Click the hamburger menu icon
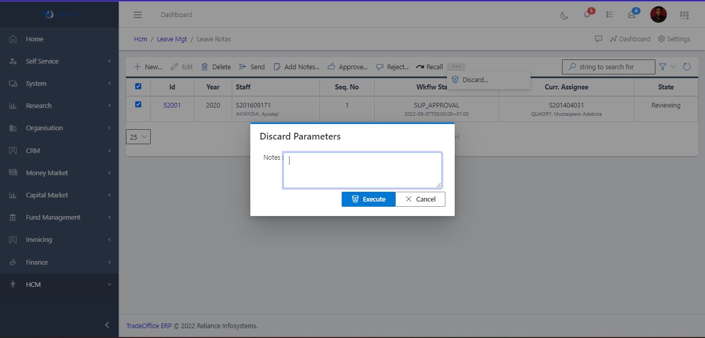The image size is (705, 338). (138, 15)
